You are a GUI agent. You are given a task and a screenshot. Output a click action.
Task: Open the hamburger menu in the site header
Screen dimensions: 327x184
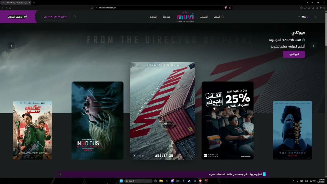315,17
